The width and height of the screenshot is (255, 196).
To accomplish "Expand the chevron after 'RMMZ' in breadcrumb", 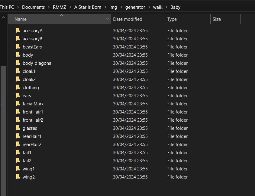I will point(70,7).
